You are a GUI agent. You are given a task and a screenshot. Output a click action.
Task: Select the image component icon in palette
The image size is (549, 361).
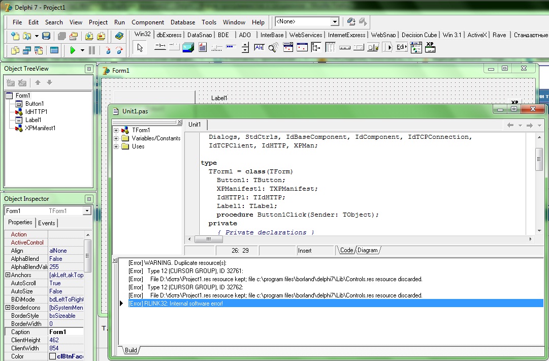point(188,48)
